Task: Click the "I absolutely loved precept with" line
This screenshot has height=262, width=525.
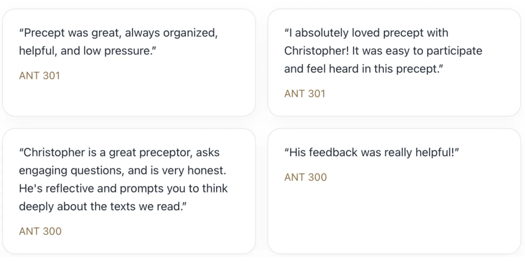Action: (366, 33)
